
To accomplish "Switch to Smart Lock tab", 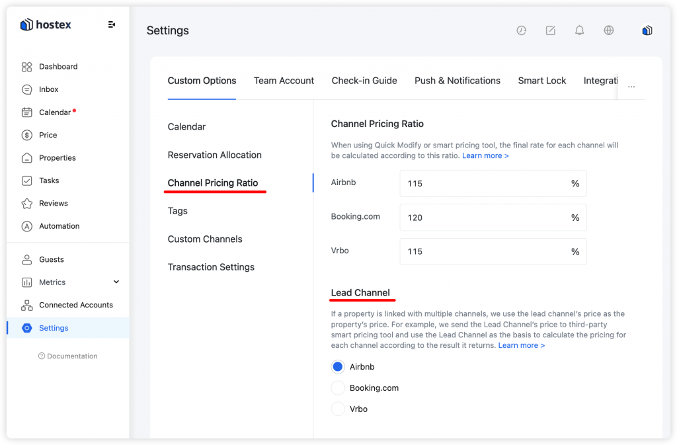I will tap(542, 81).
